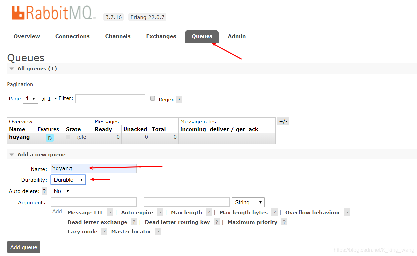Open the Durability dropdown

68,180
